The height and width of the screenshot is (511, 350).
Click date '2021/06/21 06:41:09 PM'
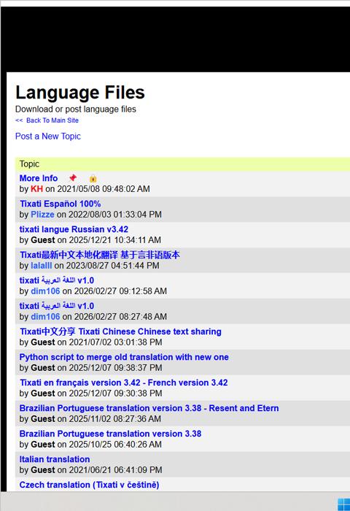tap(115, 470)
